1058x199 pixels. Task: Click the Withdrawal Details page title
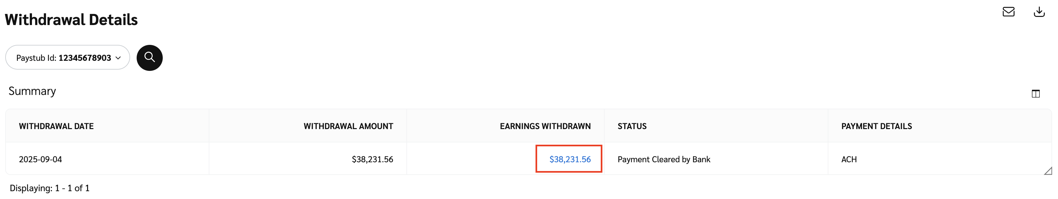click(71, 20)
